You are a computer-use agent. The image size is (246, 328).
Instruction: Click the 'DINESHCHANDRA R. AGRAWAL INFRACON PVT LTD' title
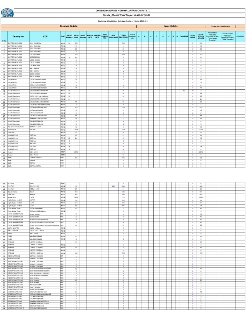click(123, 11)
